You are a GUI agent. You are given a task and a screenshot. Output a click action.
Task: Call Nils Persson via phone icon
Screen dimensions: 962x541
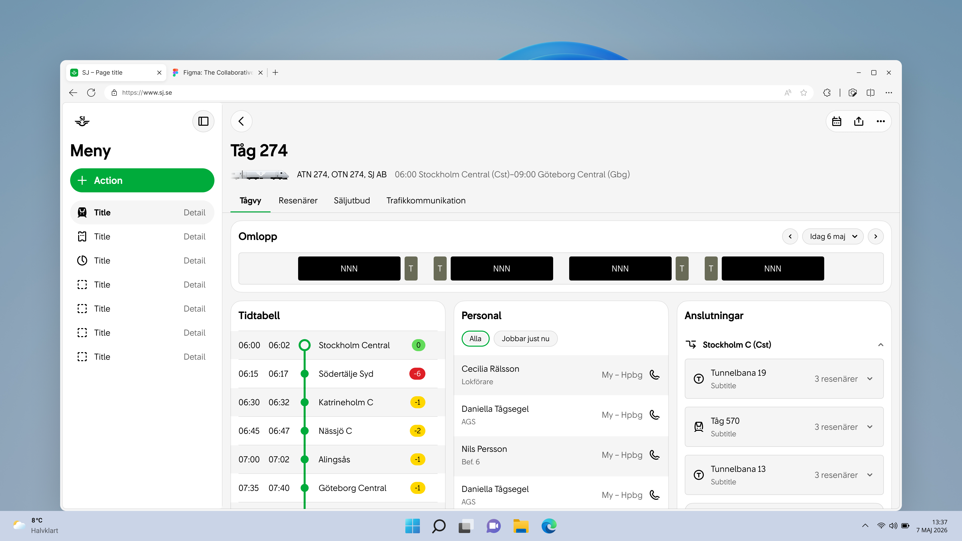(x=654, y=455)
